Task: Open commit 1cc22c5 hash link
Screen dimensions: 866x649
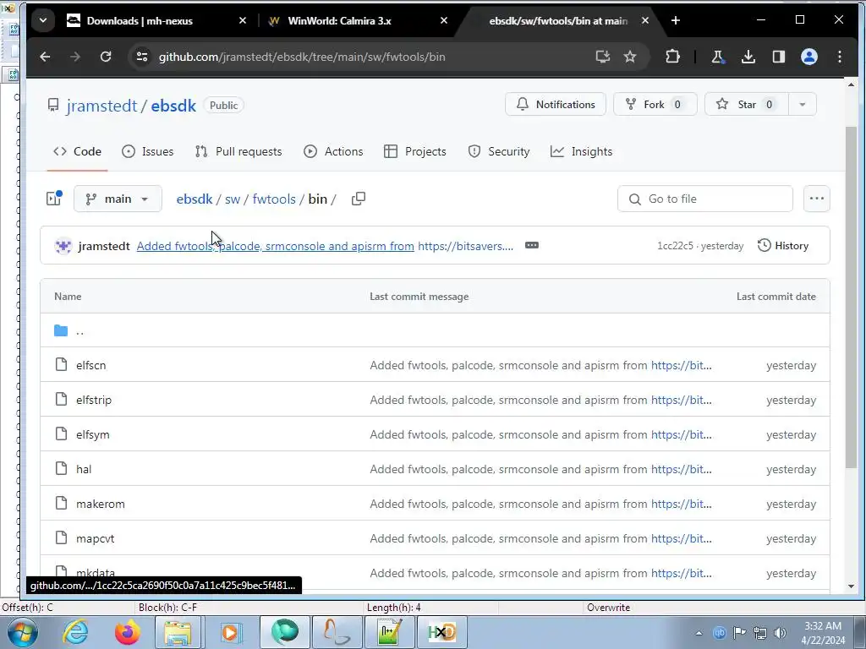Action: [675, 246]
